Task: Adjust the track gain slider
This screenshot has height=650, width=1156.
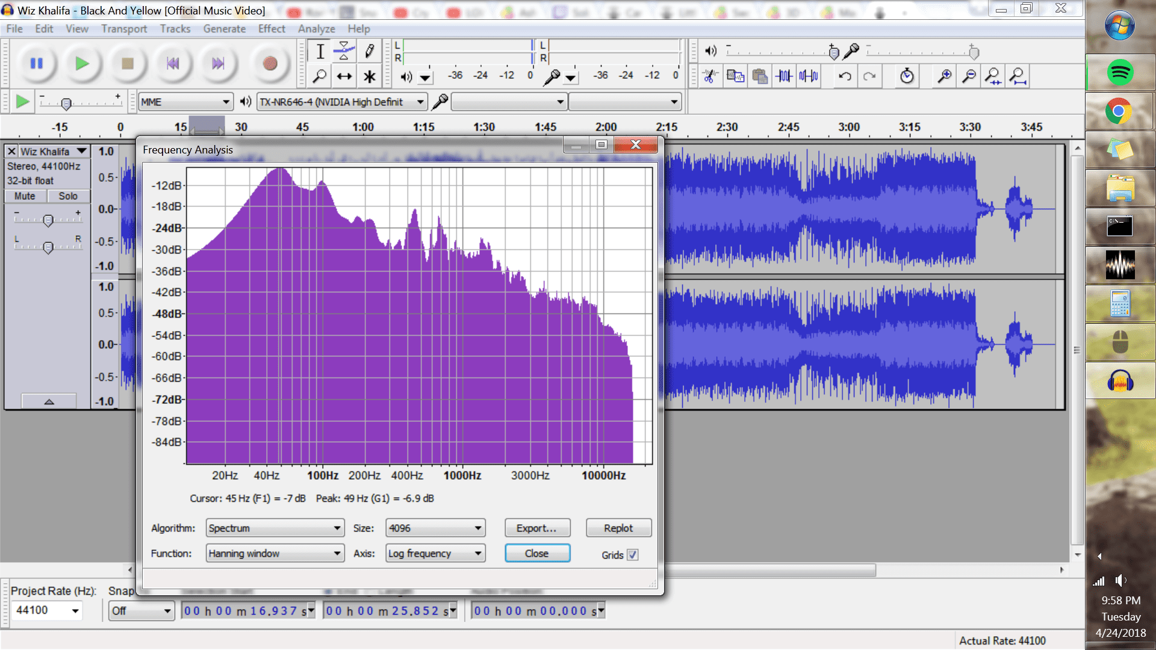Action: point(48,220)
